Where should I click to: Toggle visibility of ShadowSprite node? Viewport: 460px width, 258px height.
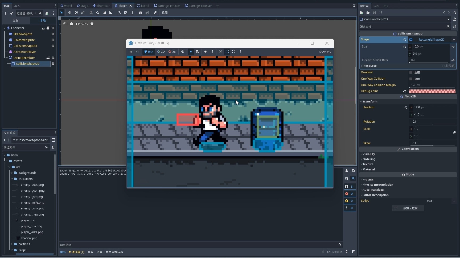click(x=53, y=34)
